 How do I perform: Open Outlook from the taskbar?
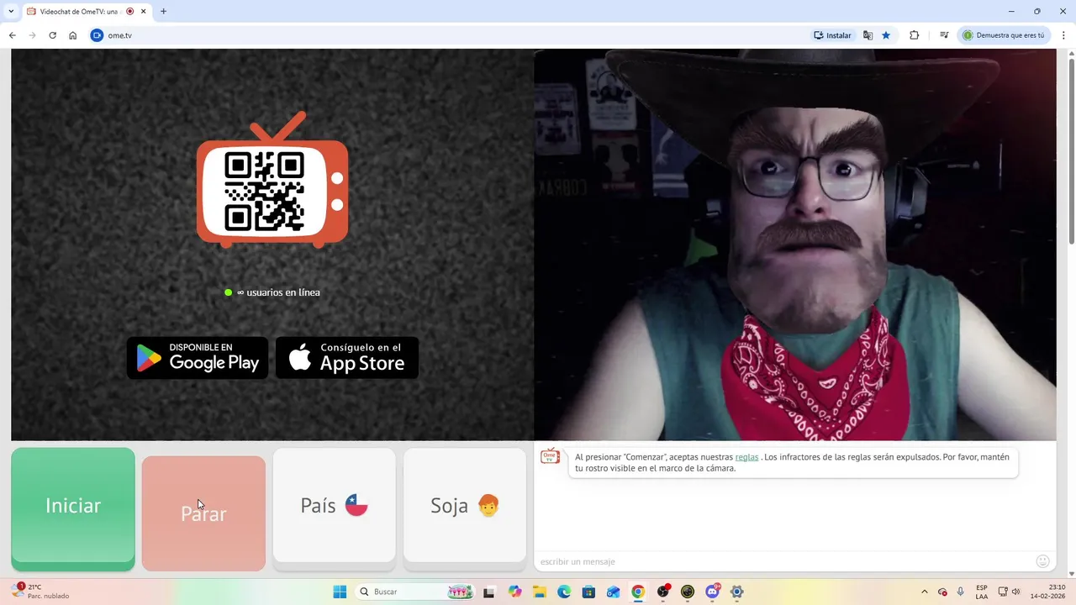point(614,592)
